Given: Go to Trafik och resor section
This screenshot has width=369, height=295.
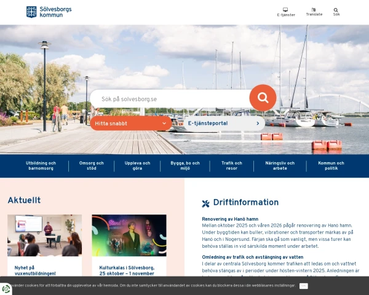Looking at the screenshot, I should pyautogui.click(x=232, y=165).
